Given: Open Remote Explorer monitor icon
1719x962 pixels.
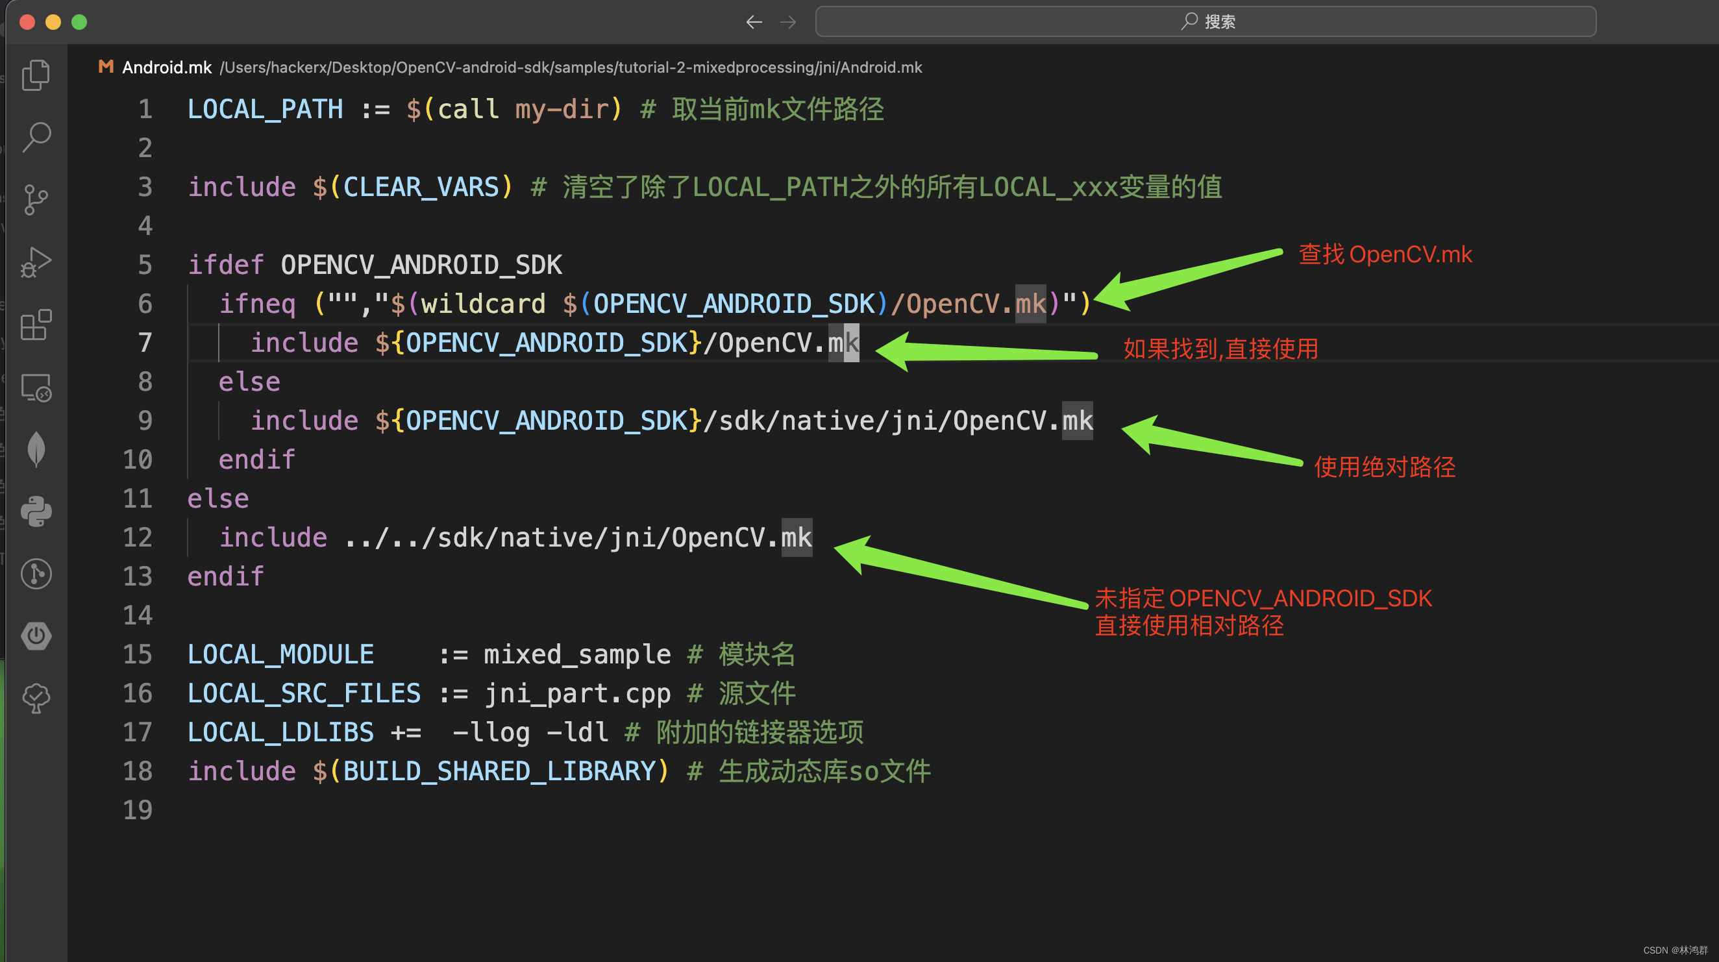Looking at the screenshot, I should (x=36, y=388).
